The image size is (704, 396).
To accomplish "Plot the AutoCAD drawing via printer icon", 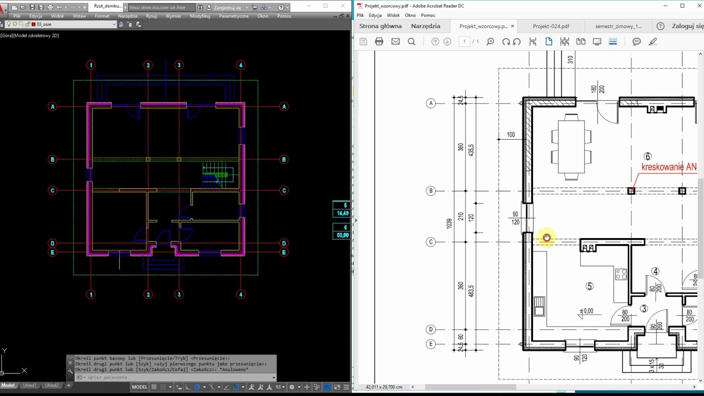I will click(x=50, y=7).
